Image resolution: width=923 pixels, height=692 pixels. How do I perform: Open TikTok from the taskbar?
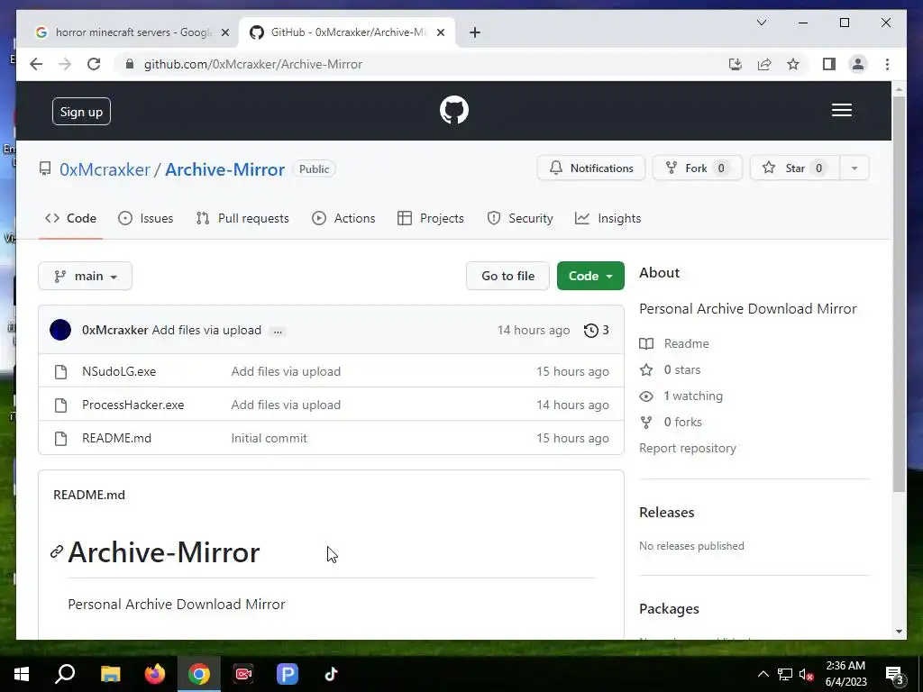coord(331,674)
